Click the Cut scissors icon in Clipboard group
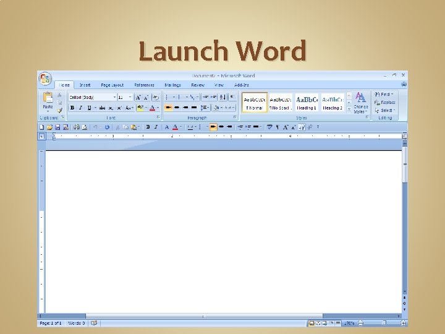The image size is (445, 334). 59,95
